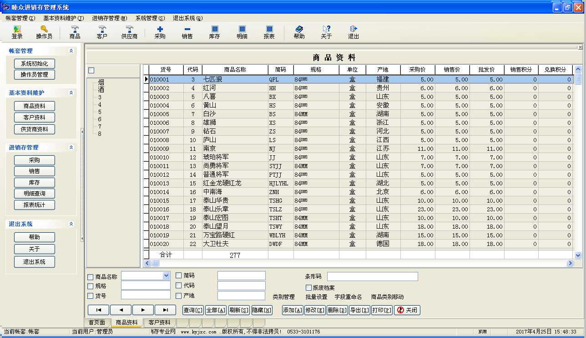This screenshot has width=586, height=338.
Task: Click the 打印[P] print button
Action: tap(382, 310)
